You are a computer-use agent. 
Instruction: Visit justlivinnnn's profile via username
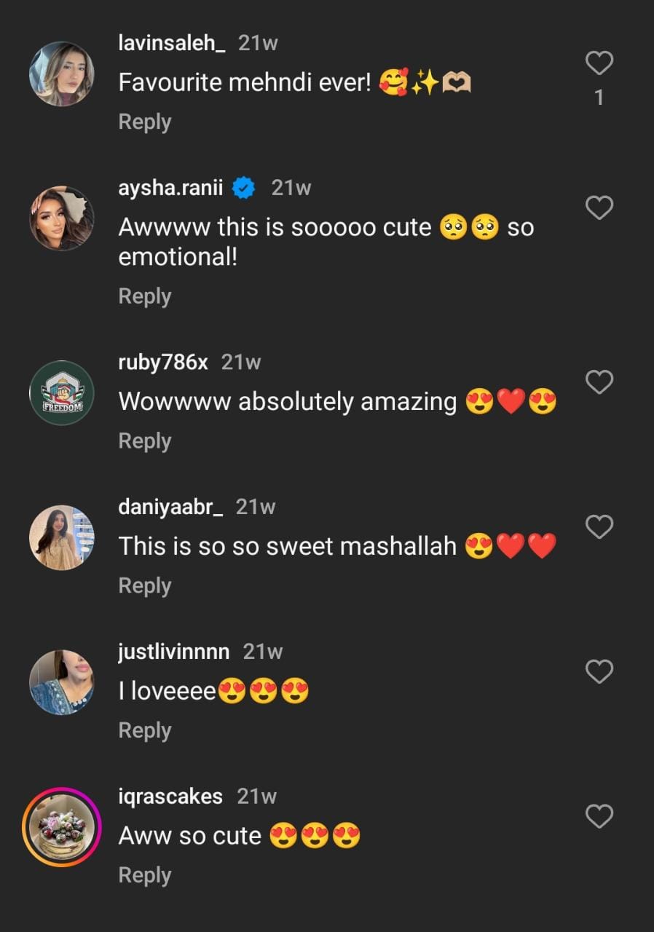point(174,652)
